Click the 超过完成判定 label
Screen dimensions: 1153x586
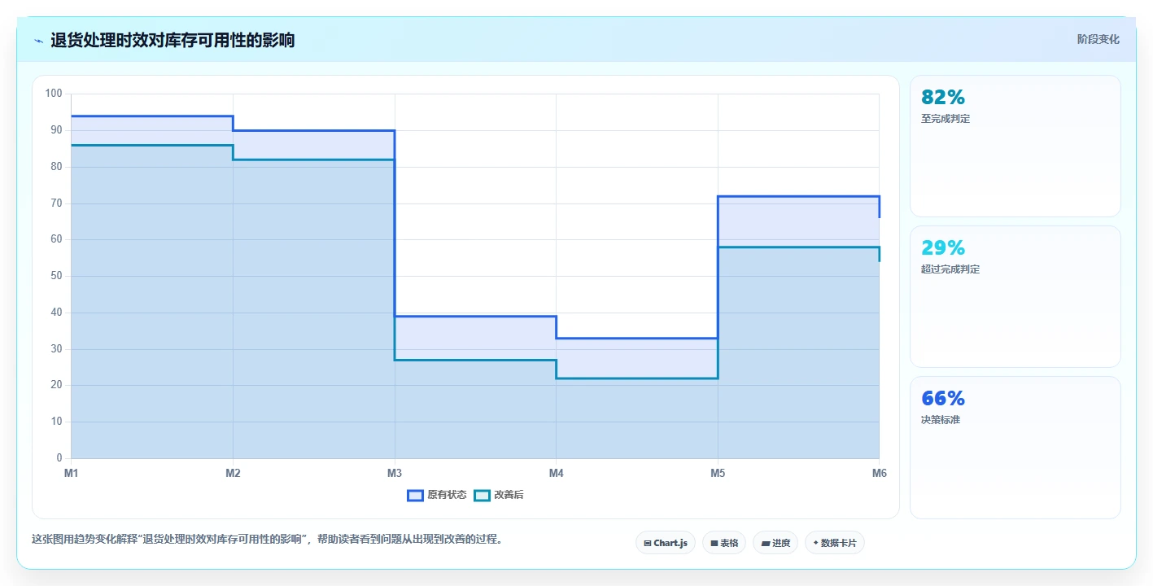950,269
